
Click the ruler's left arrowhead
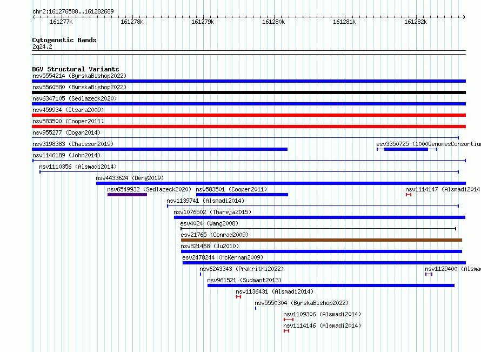(x=34, y=17)
